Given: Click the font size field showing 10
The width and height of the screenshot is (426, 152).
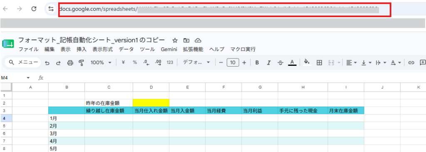Looking at the screenshot, I should 233,62.
